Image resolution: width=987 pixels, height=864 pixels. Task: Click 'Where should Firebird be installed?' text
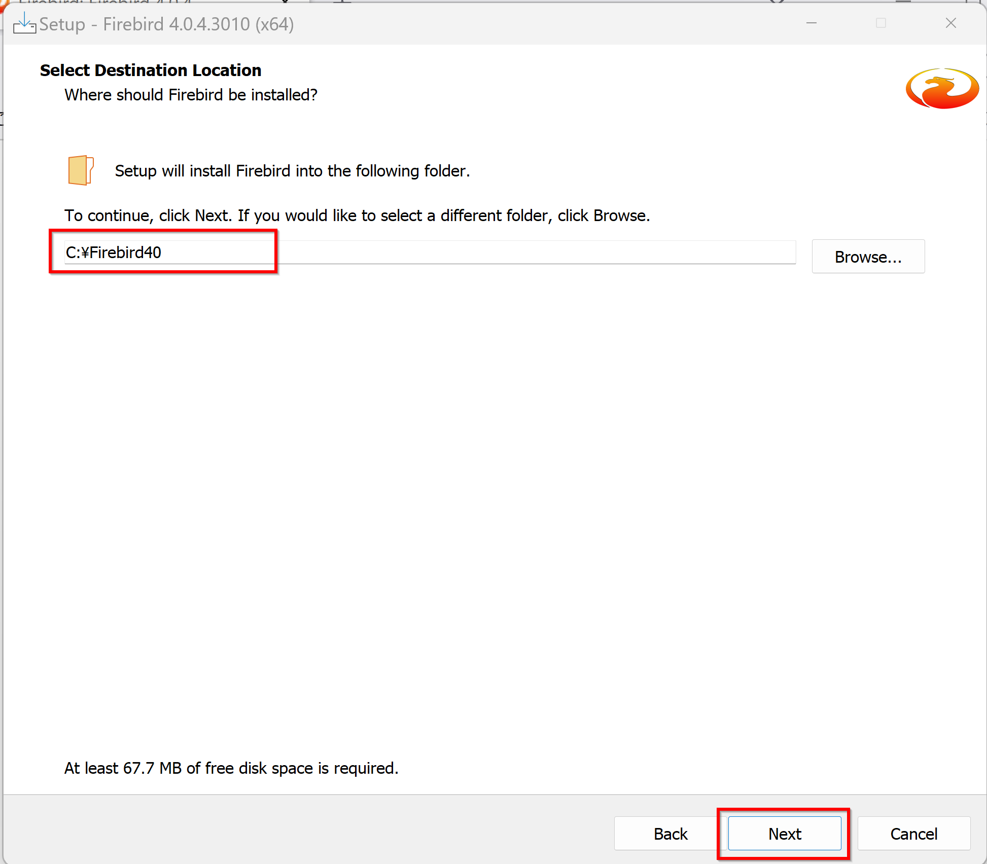click(x=191, y=95)
